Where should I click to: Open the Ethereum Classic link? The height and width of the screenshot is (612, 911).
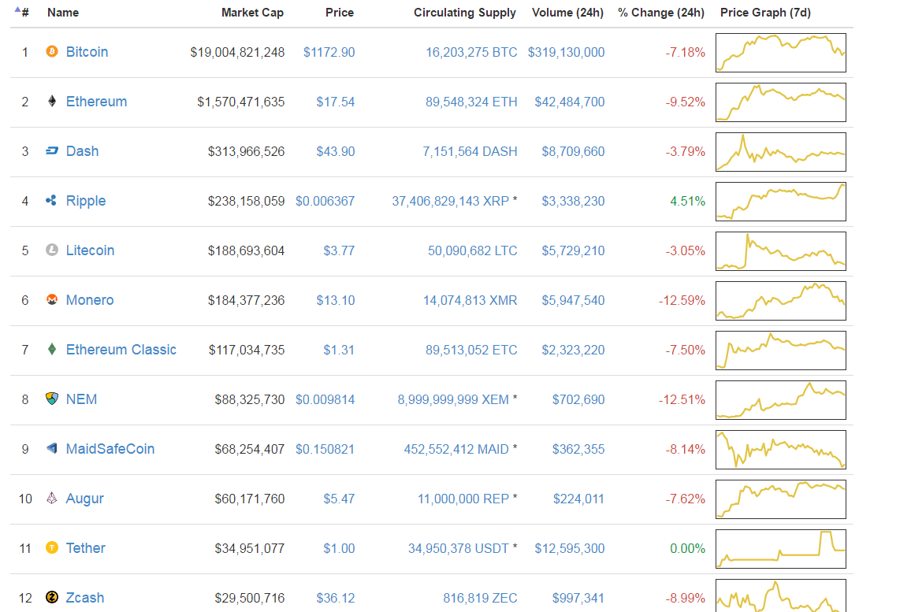click(121, 350)
